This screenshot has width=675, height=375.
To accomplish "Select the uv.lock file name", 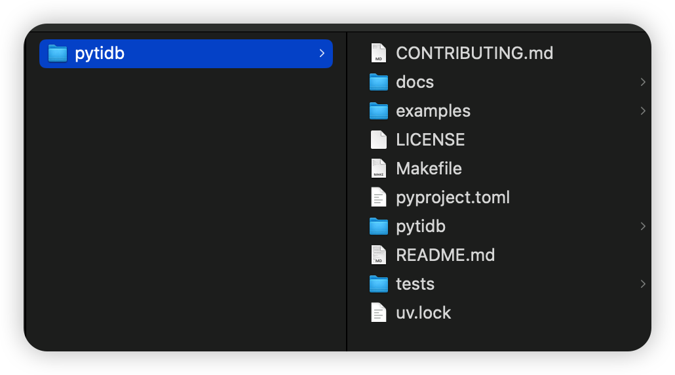I will (423, 313).
